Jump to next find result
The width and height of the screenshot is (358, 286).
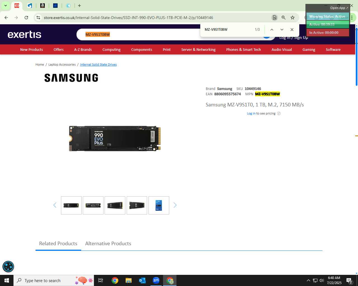coord(282,30)
